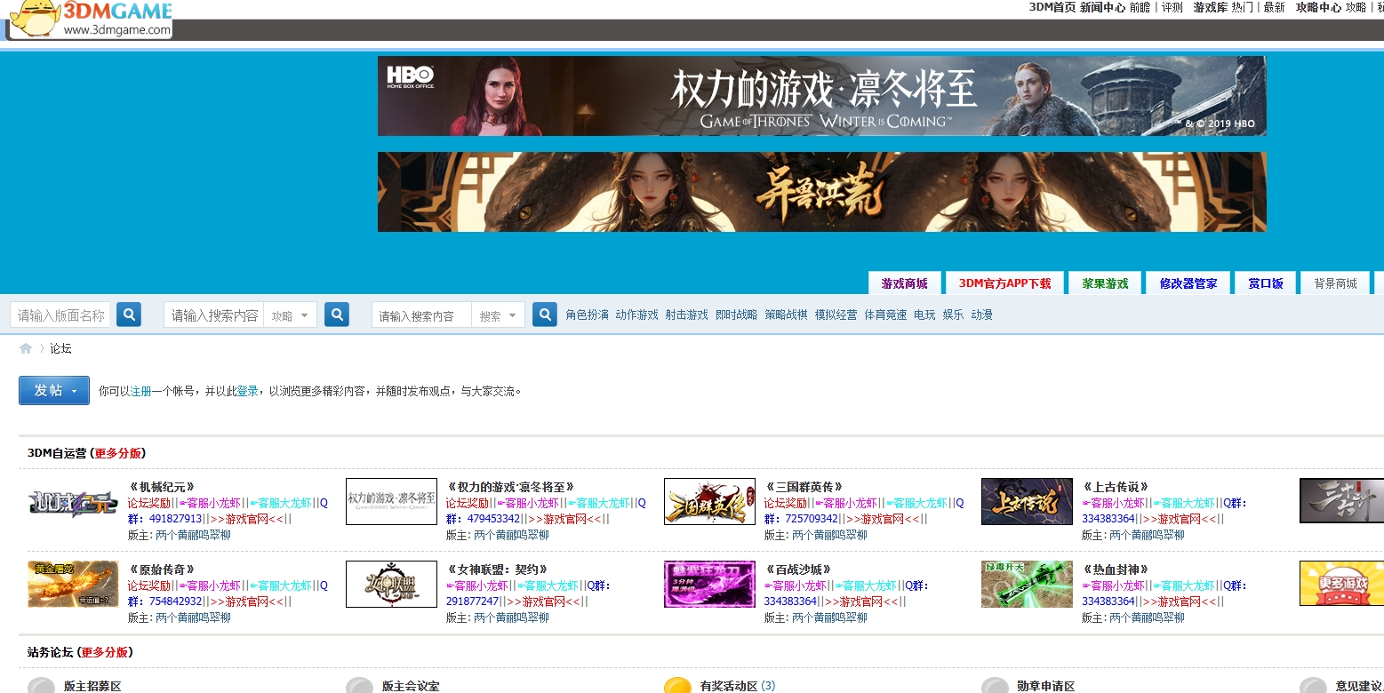Select the 浆果游戏 tab
1384x693 pixels.
click(1105, 283)
